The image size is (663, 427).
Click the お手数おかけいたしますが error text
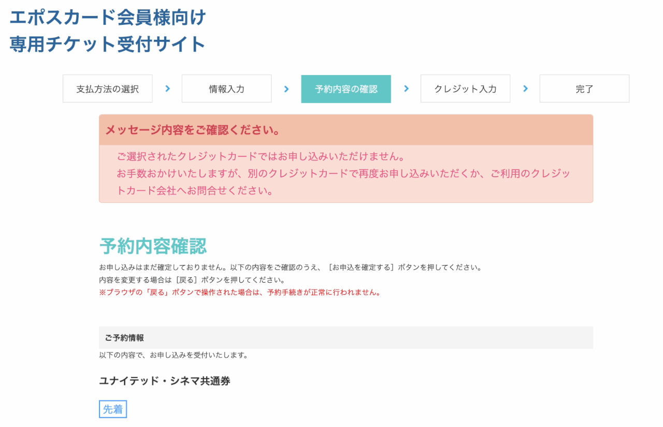[343, 182]
